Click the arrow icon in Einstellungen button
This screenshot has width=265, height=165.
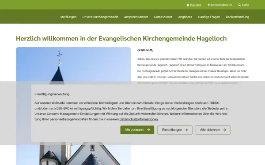[186, 130]
